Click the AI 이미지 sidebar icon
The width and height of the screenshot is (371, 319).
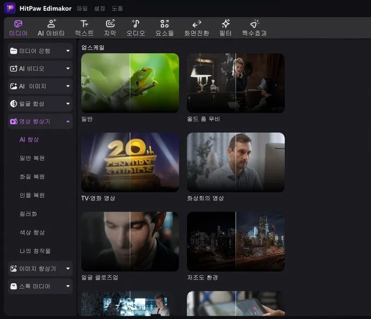pyautogui.click(x=14, y=86)
